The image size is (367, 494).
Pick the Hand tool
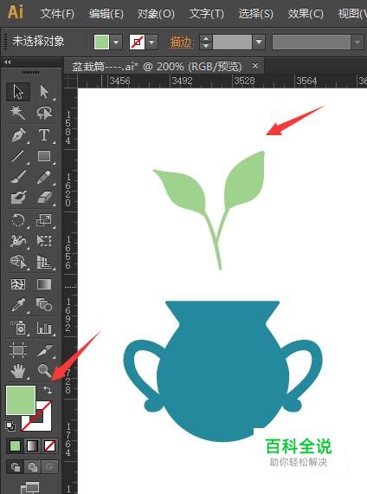pos(18,371)
